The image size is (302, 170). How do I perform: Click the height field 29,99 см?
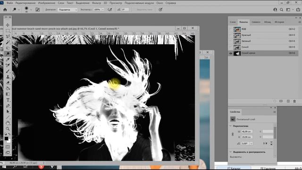[x=247, y=137]
